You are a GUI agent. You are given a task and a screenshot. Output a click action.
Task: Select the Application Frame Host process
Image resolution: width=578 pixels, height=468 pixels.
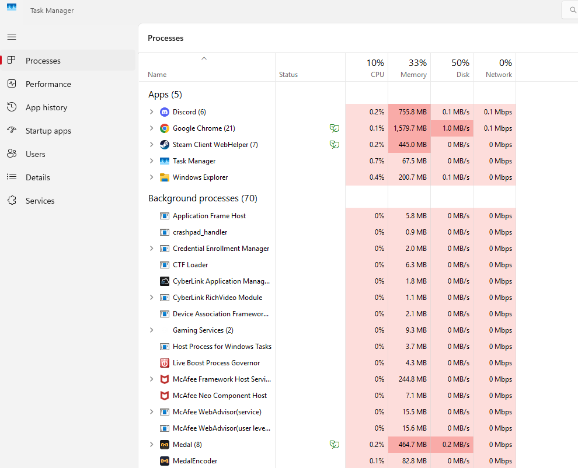(328, 216)
